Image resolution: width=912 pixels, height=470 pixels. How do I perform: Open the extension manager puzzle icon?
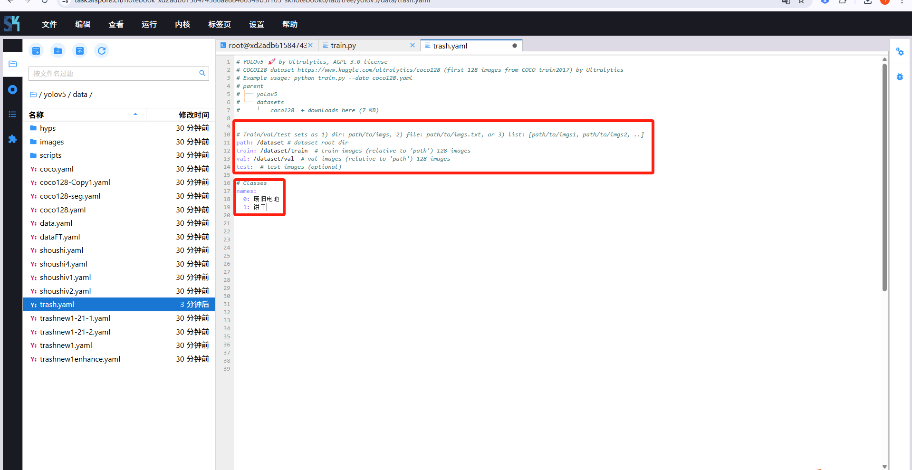click(x=13, y=139)
